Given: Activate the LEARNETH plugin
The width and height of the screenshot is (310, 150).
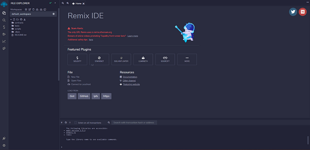Looking at the screenshot, I should (143, 59).
